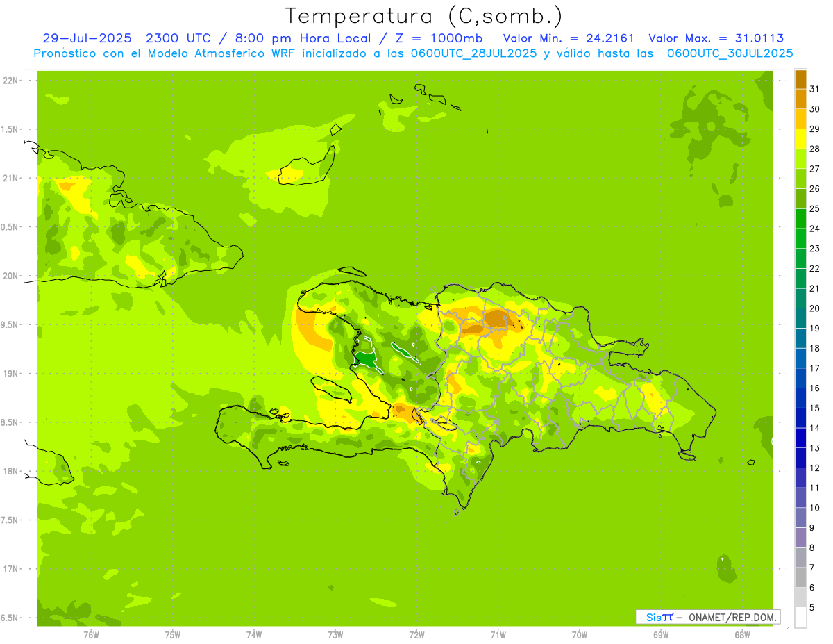Screen dimensions: 833x644
Task: Click the title 'Temperatura (C,somb.)'
Action: pos(424,15)
